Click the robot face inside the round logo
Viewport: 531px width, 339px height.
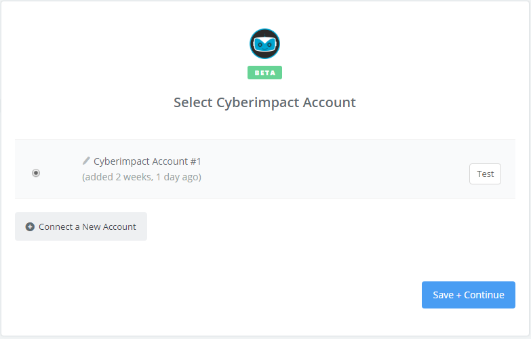pos(264,44)
